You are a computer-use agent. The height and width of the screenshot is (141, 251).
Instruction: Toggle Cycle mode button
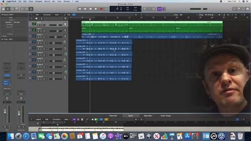[106, 9]
